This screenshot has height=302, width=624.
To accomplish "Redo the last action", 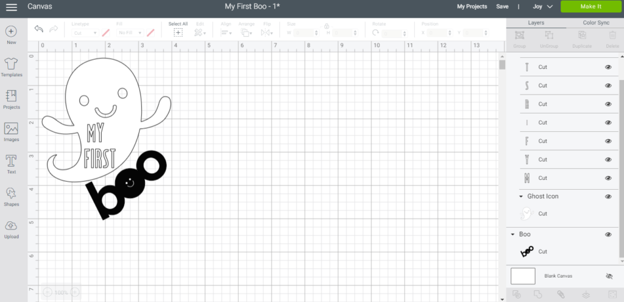I will pyautogui.click(x=54, y=29).
